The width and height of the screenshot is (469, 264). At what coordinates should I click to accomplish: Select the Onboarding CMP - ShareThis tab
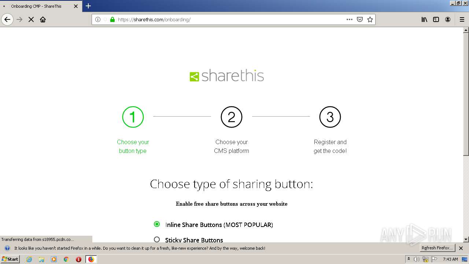tap(41, 6)
